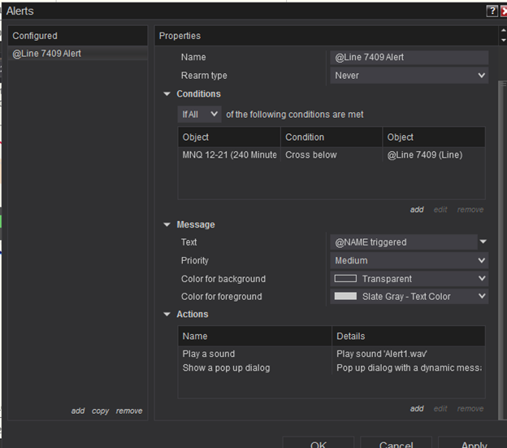
Task: Select @Line 7409 Alert in Configured list
Action: pos(47,54)
